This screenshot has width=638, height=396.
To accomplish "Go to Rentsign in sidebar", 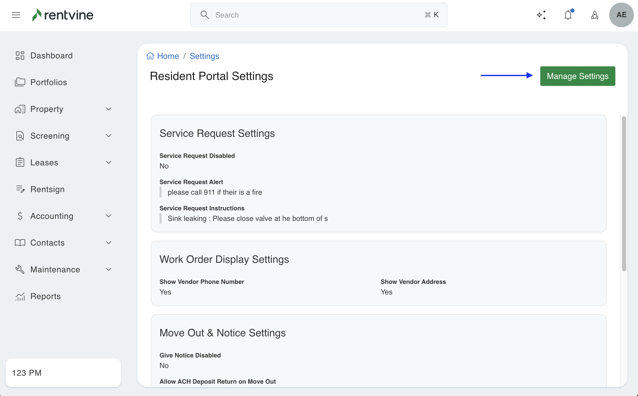I will (x=47, y=189).
